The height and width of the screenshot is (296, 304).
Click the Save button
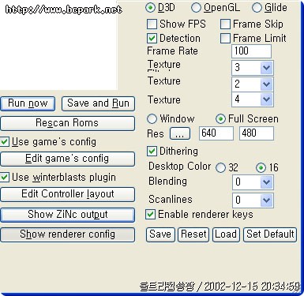160,234
